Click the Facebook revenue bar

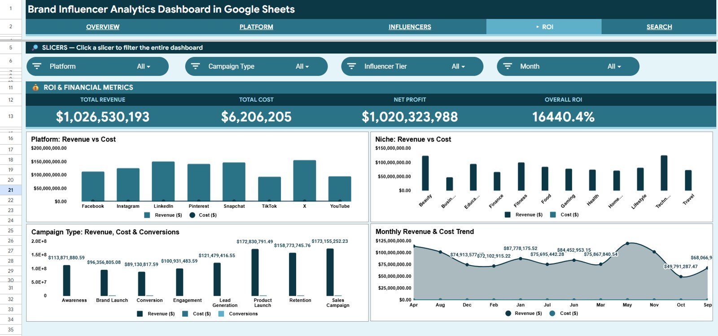(x=93, y=186)
